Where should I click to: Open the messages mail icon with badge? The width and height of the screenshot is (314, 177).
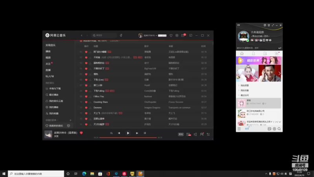[183, 35]
